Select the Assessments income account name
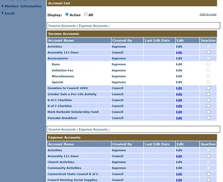Image resolution: width=223 pixels, height=182 pixels. (x=58, y=58)
